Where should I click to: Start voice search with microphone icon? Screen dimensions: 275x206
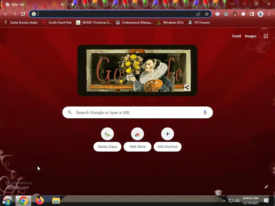205,112
